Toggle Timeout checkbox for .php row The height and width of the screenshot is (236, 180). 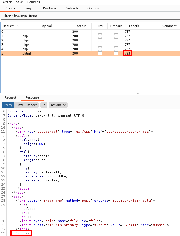click(116, 36)
